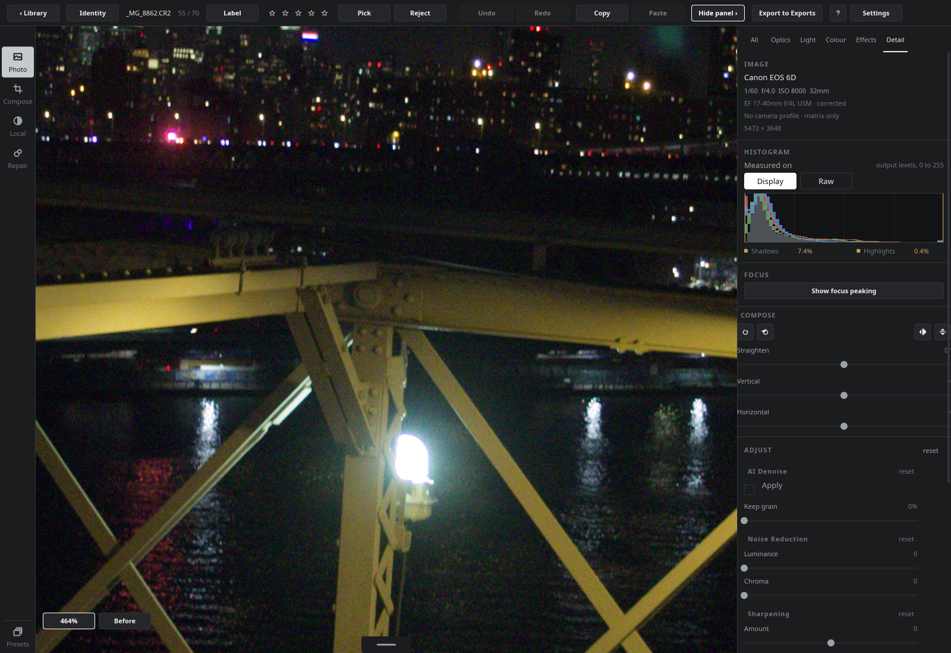Viewport: 951px width, 653px height.
Task: Reset all Adjust settings
Action: pos(931,451)
